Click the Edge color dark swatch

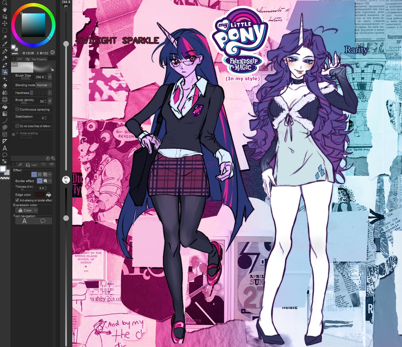40,195
